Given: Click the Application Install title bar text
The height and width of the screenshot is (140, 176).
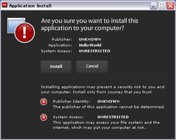Looking at the screenshot, I should (30, 6).
